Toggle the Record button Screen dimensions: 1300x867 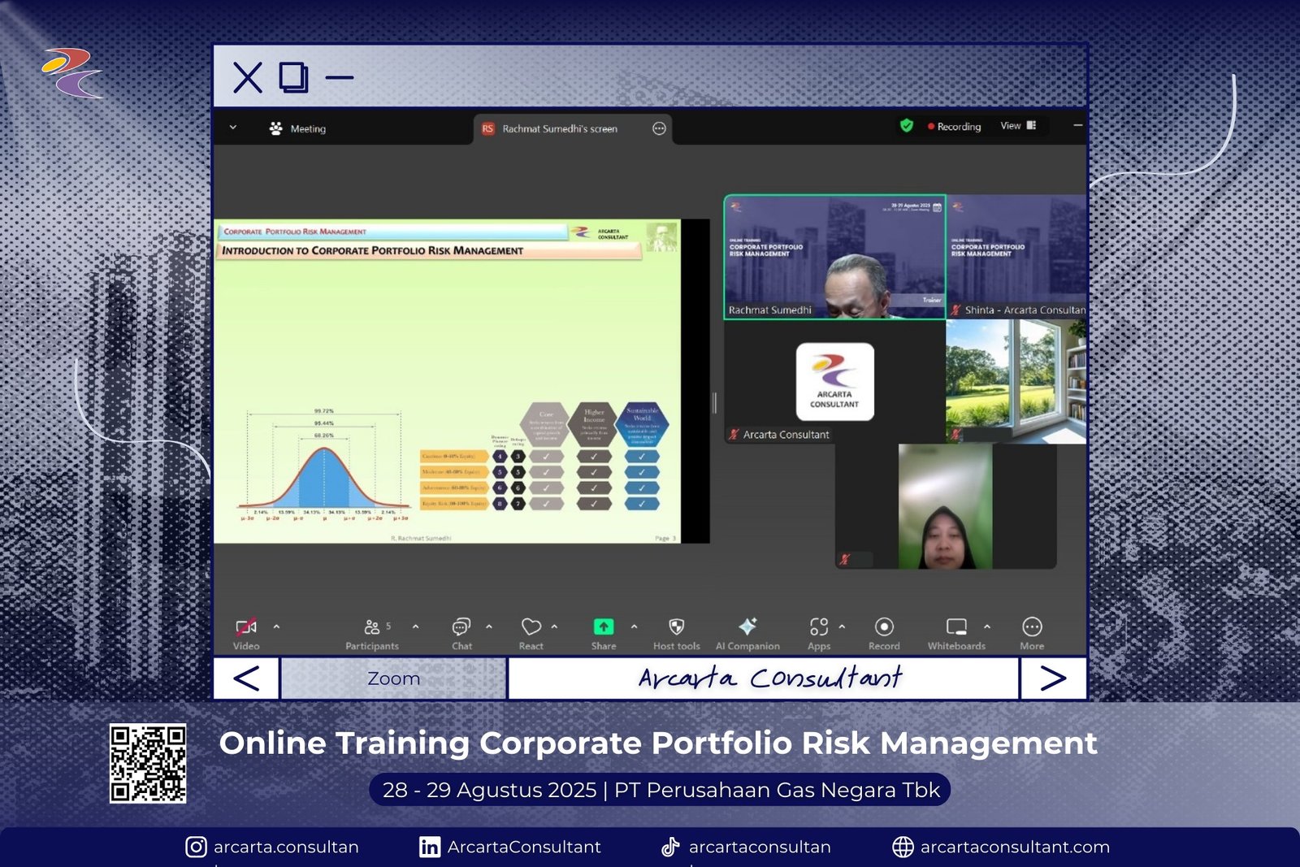[x=884, y=627]
